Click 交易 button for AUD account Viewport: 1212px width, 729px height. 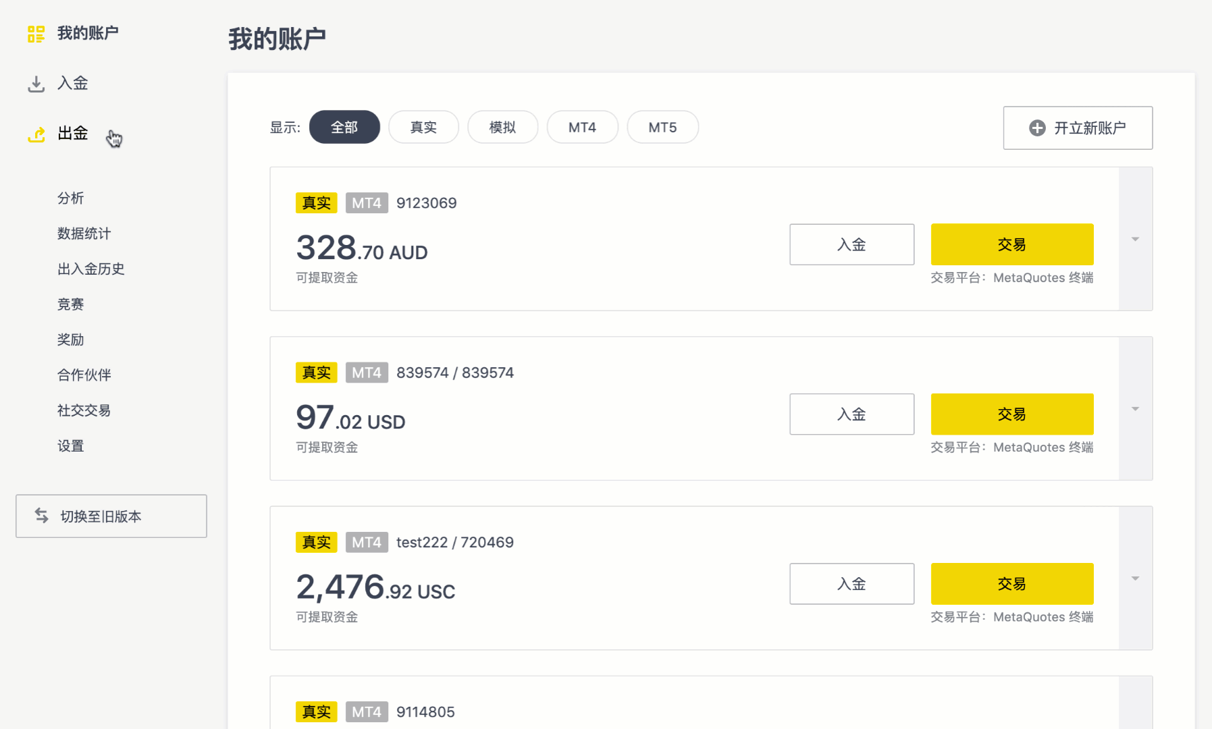click(x=1011, y=244)
